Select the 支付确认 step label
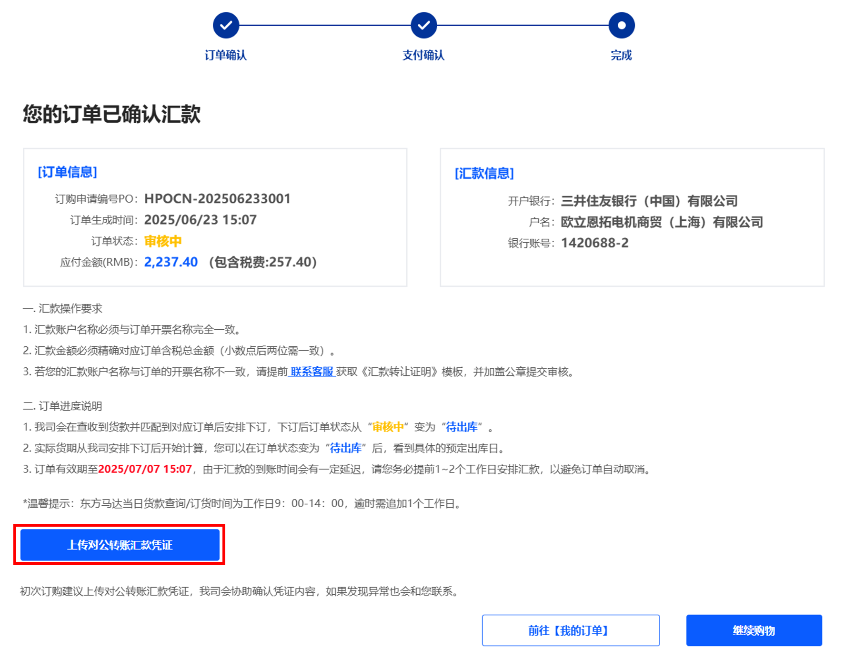 423,55
